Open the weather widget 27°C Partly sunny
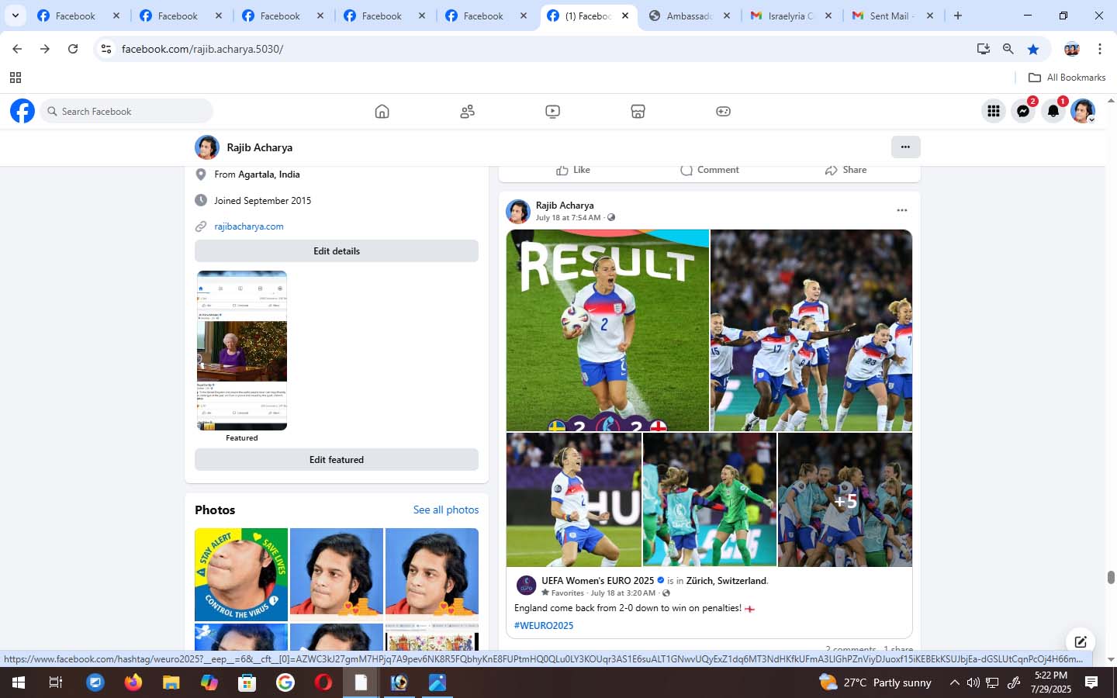The image size is (1117, 698). coord(876,682)
